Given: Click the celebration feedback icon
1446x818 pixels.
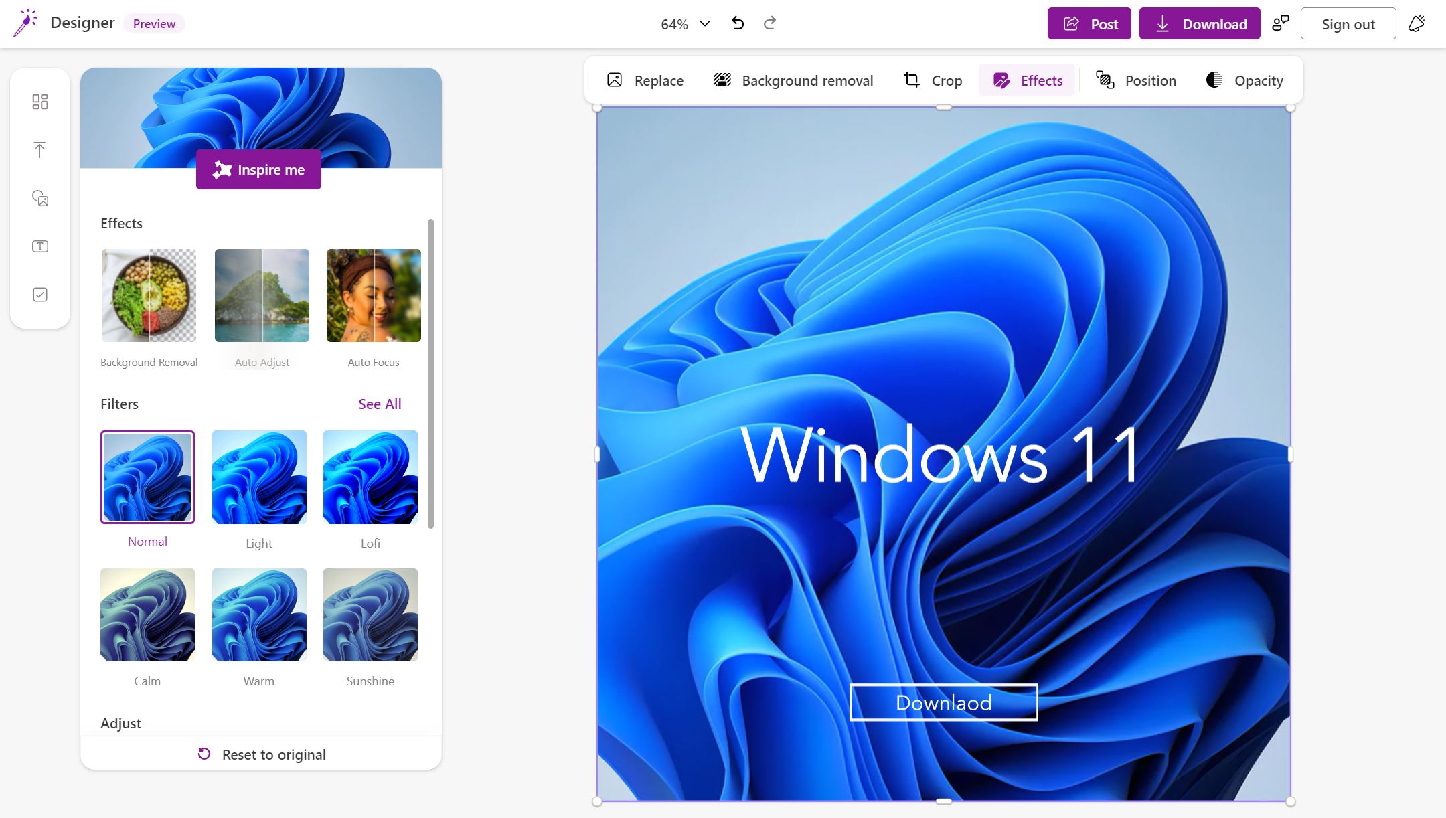Looking at the screenshot, I should (1417, 23).
